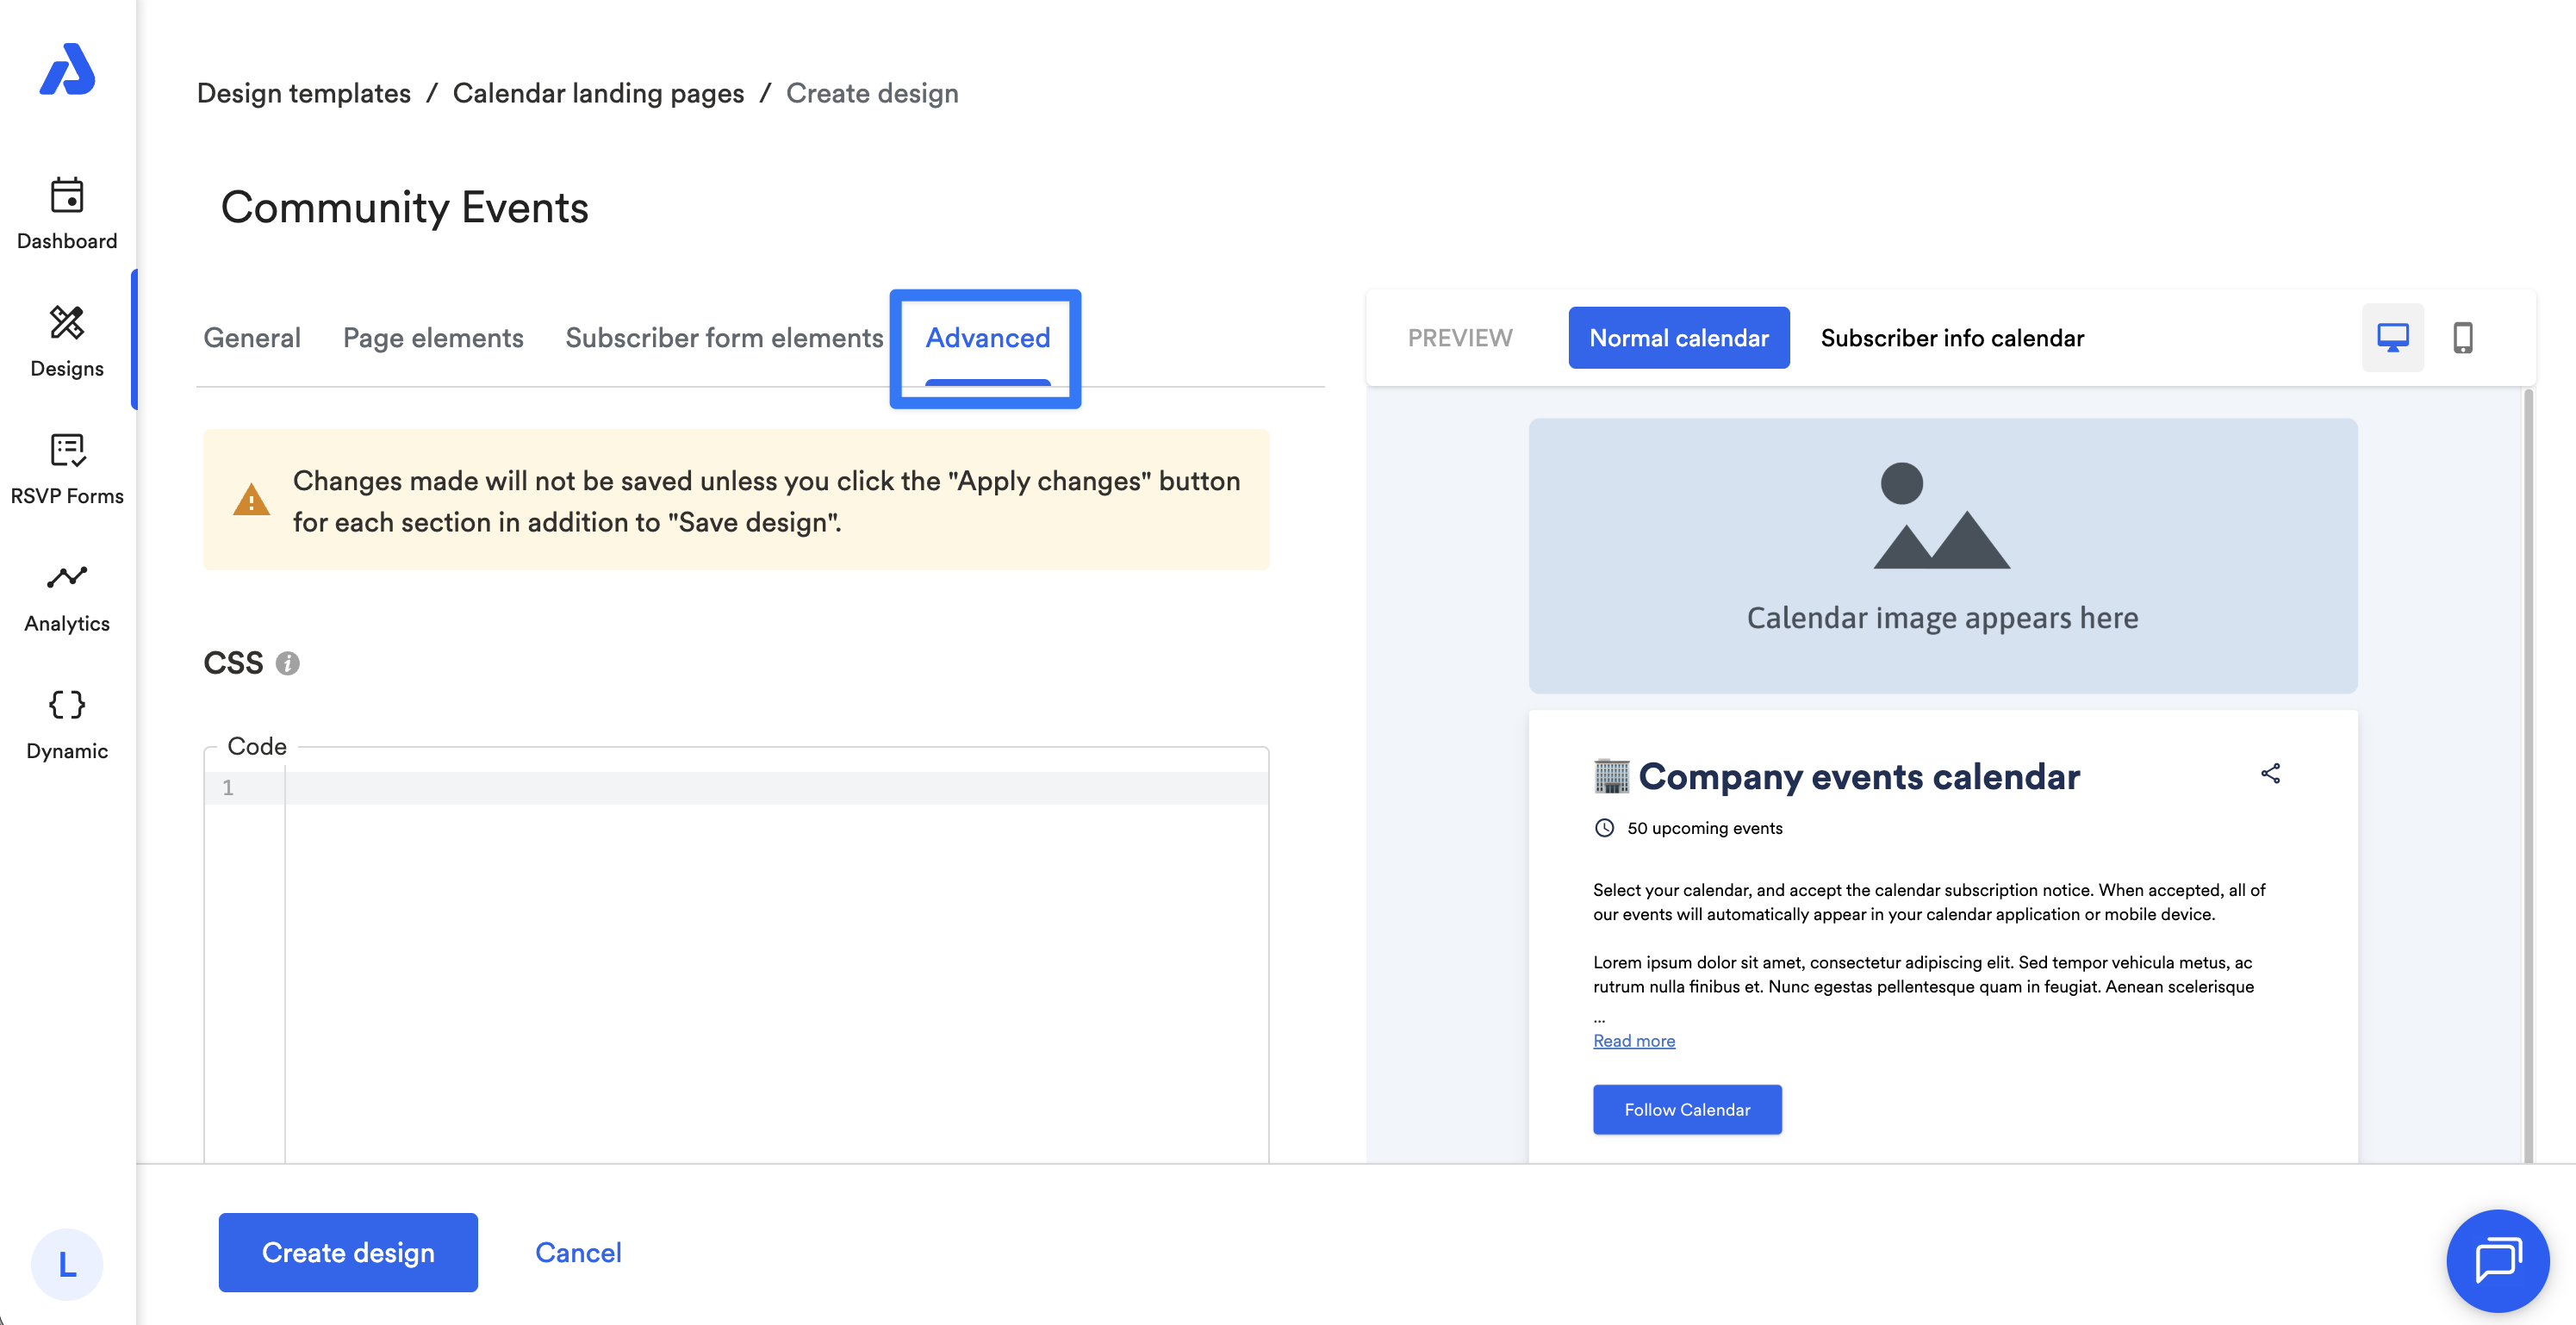Viewport: 2576px width, 1325px height.
Task: Click the share icon on calendar preview
Action: click(x=2270, y=774)
